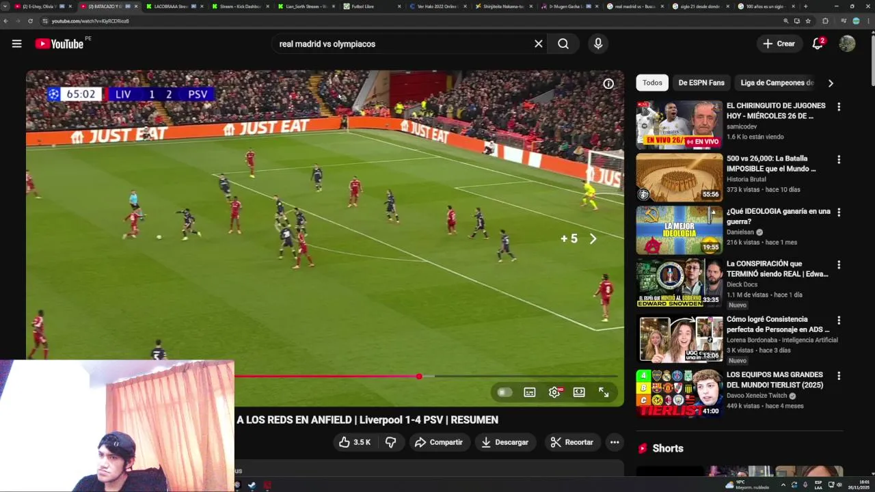Select the De ESPN Fans chip
The image size is (875, 492).
click(701, 83)
